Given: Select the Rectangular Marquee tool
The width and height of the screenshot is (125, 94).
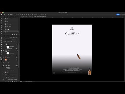Looking at the screenshot, I should point(1,22).
